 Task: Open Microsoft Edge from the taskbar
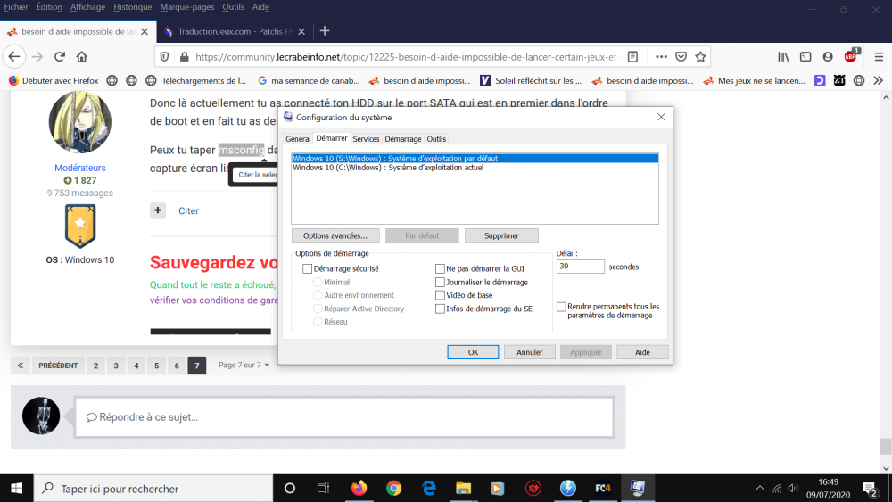point(429,489)
